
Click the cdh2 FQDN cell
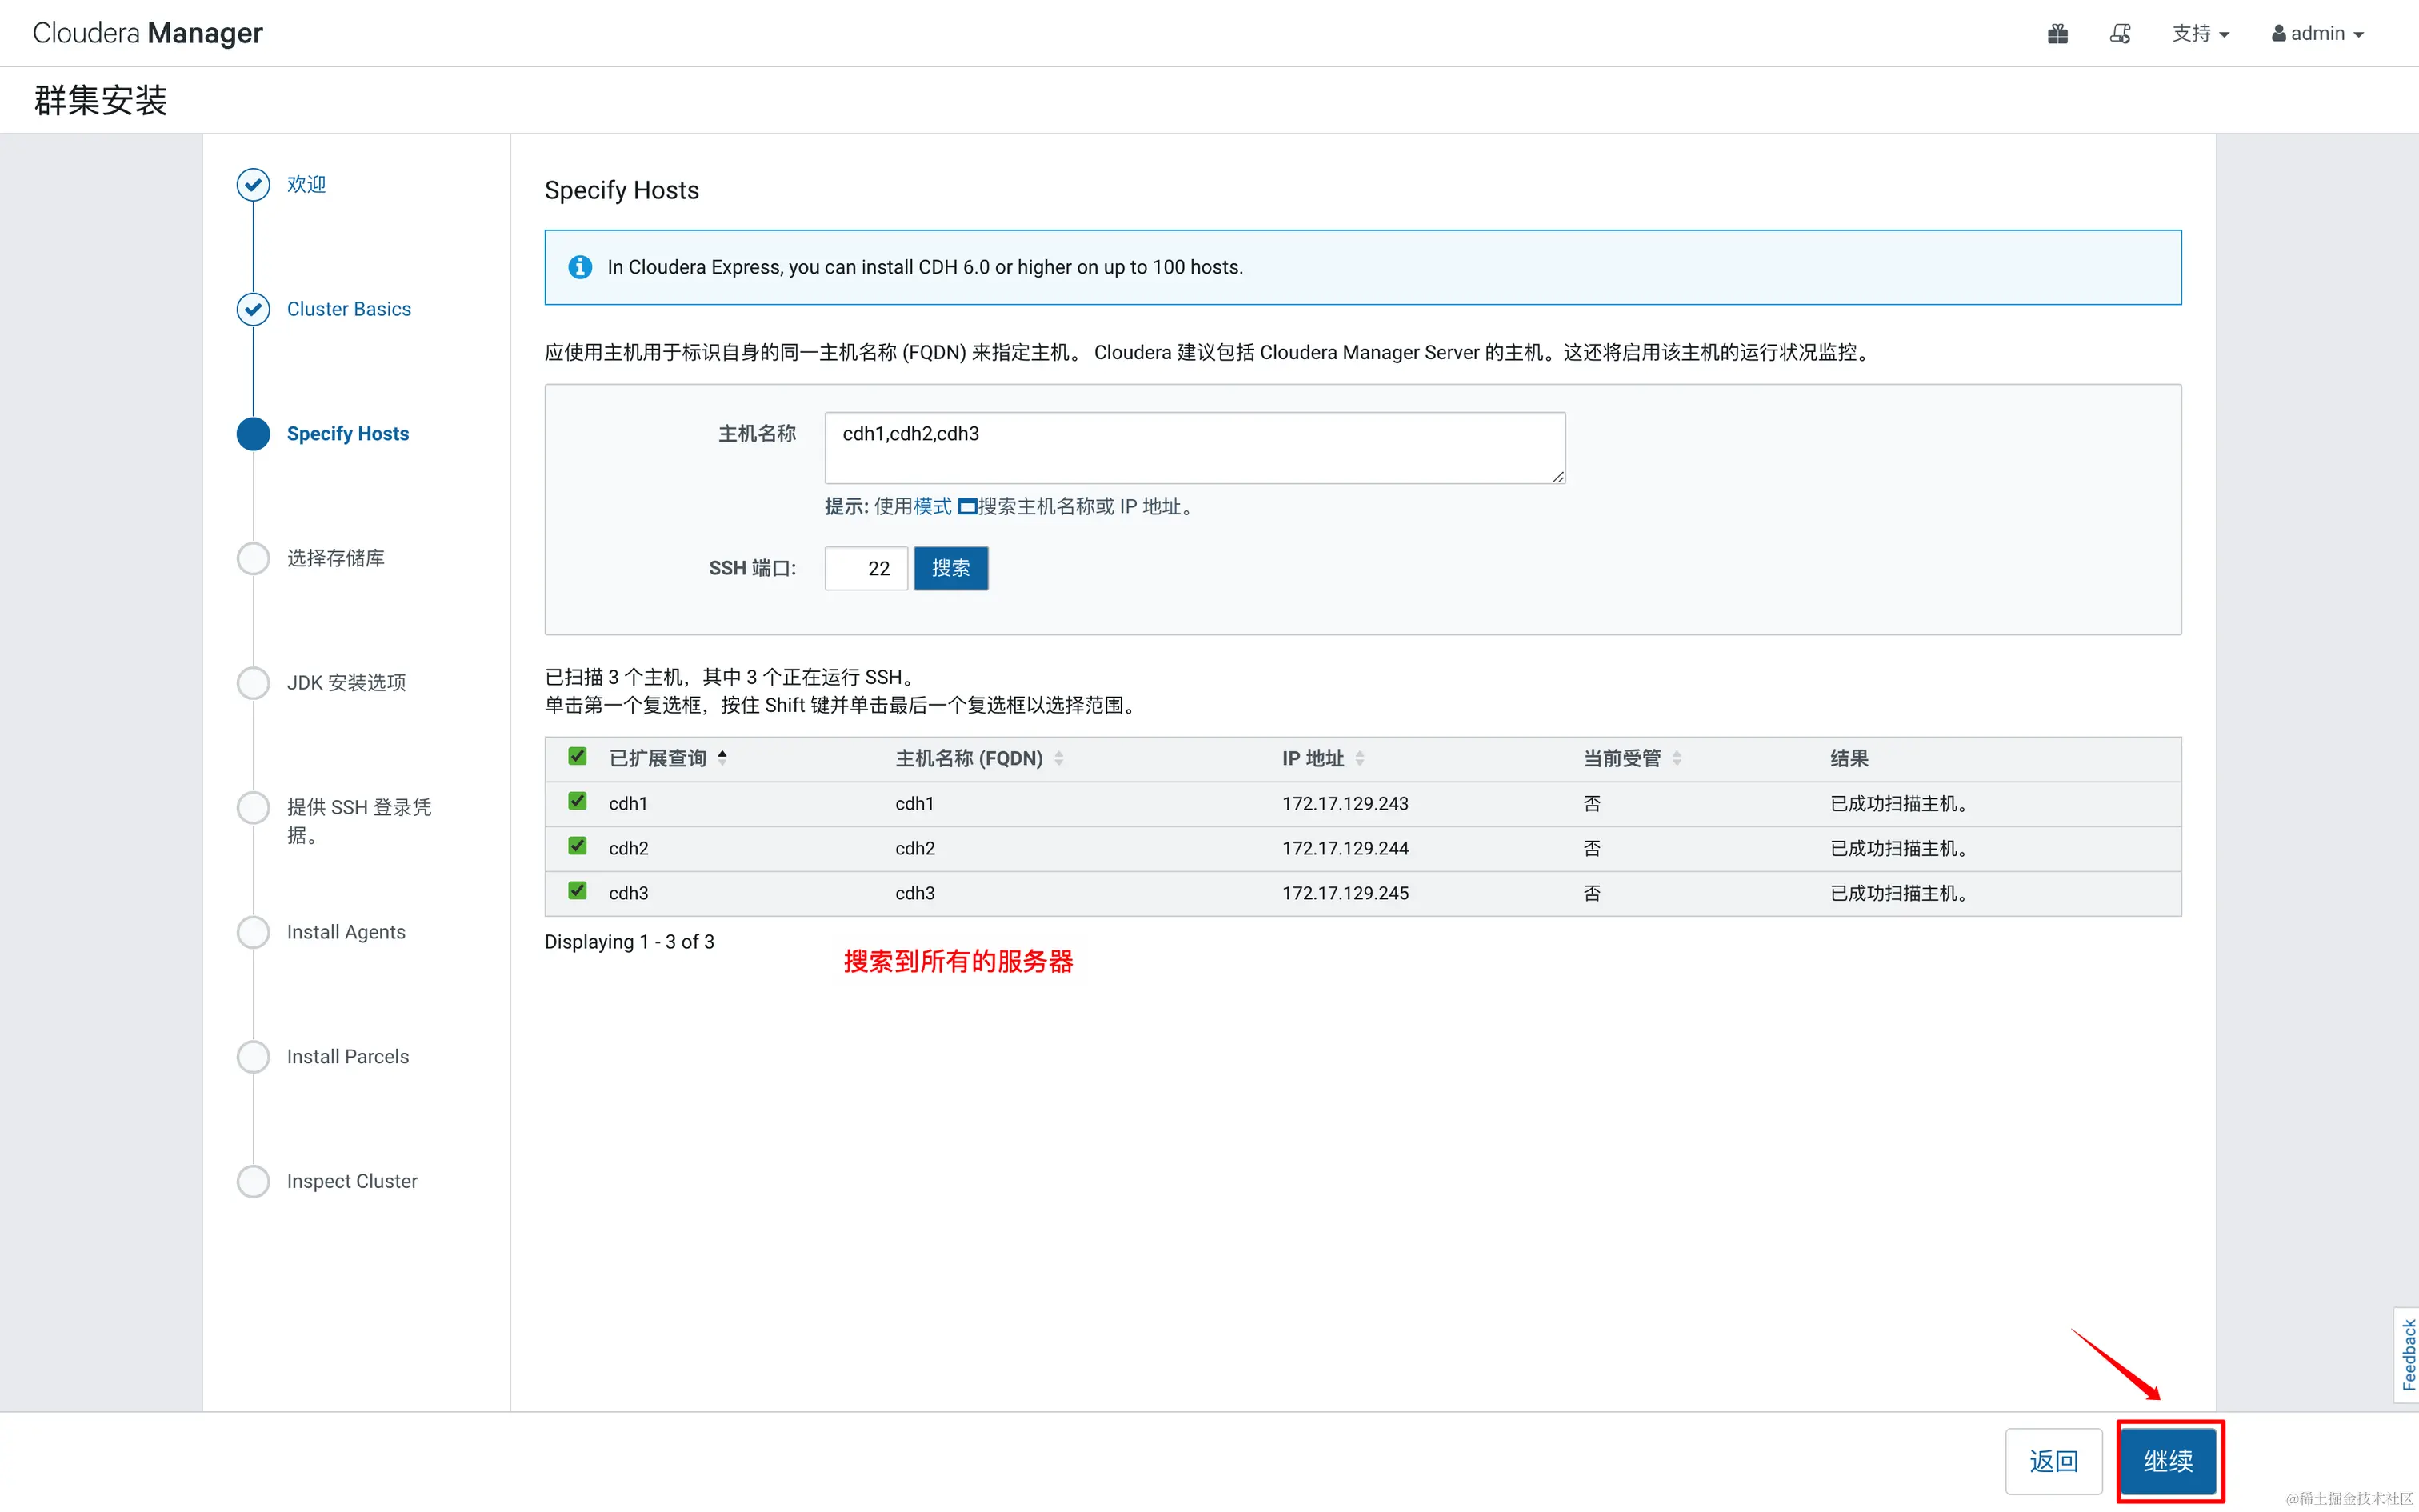914,849
